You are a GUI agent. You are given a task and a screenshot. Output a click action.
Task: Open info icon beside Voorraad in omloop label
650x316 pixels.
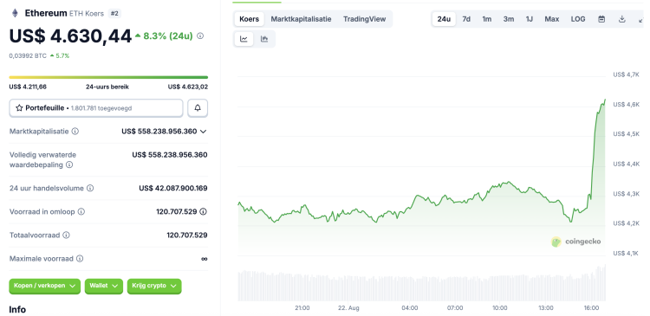tap(81, 211)
